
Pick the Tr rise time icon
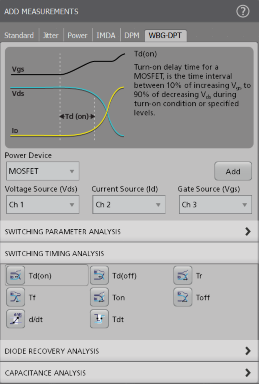click(183, 276)
